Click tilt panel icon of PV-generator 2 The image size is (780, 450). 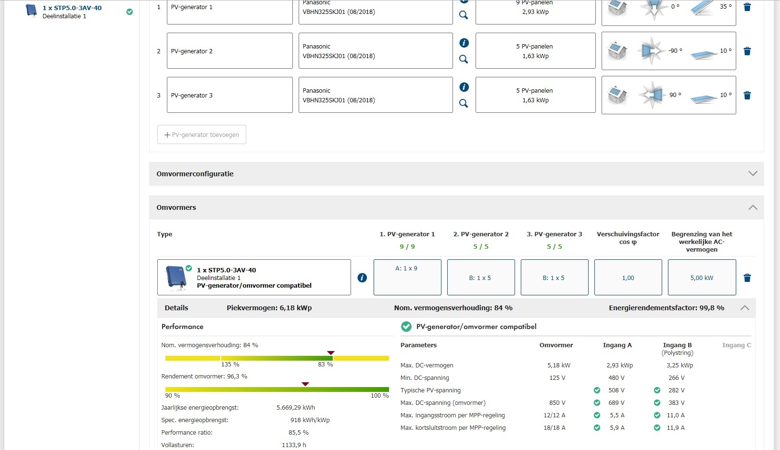704,54
